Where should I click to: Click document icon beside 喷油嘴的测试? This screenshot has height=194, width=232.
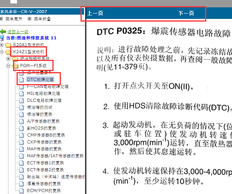(x=22, y=108)
